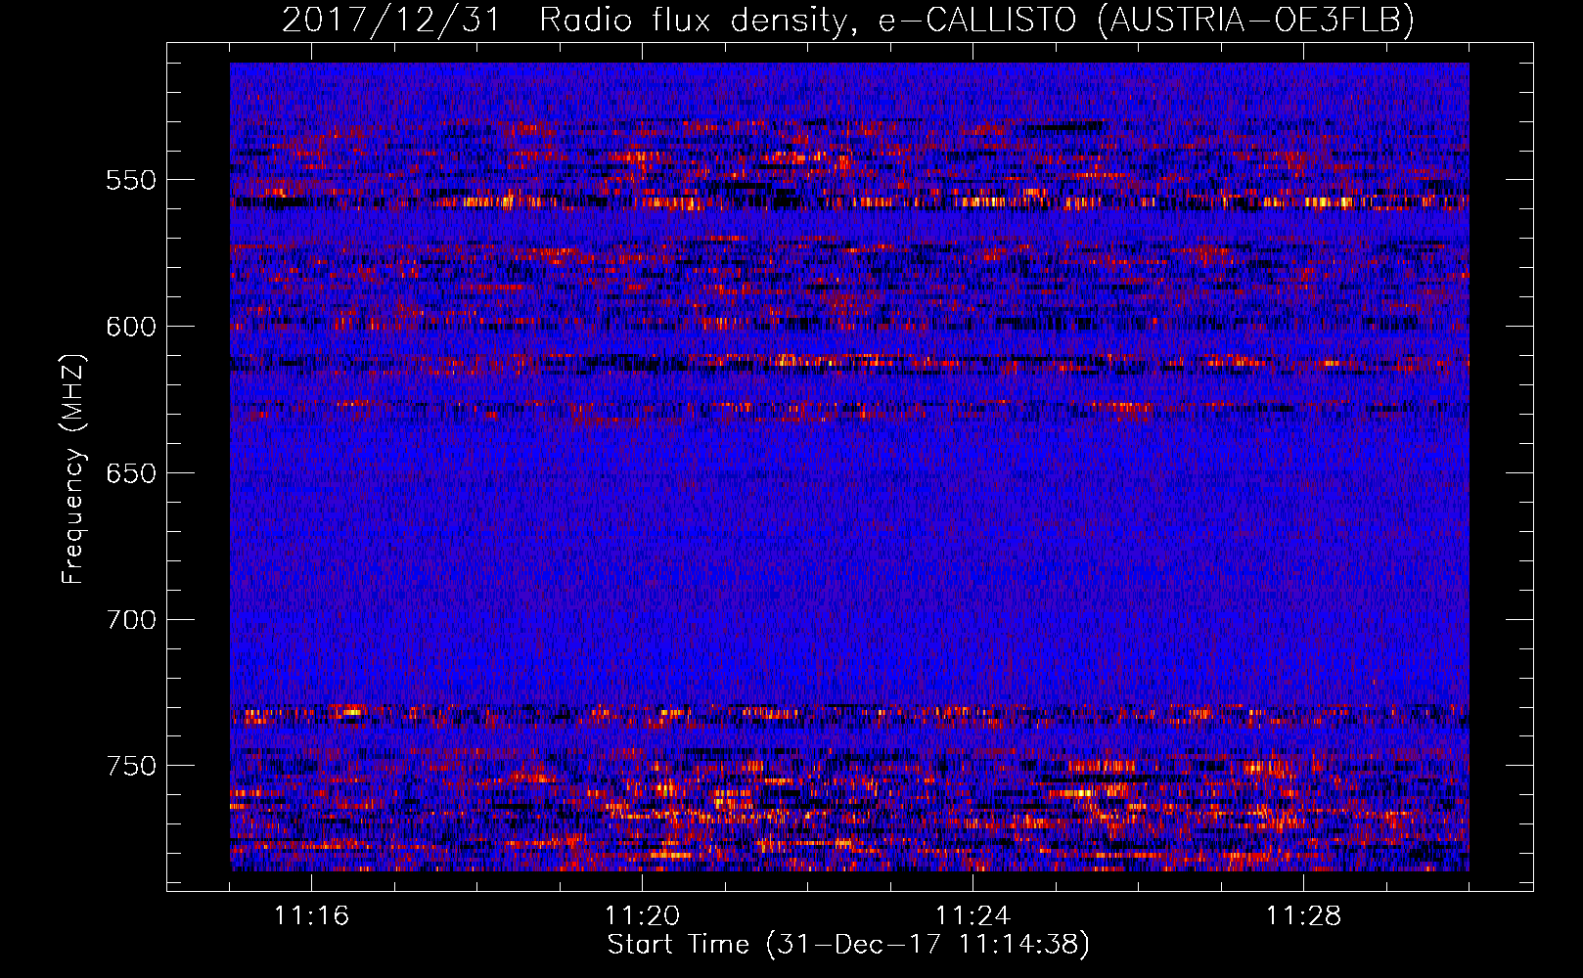The width and height of the screenshot is (1583, 978).
Task: Click the 'Start Time (31-Dec-17 11:14:38)' label
Action: (x=848, y=945)
